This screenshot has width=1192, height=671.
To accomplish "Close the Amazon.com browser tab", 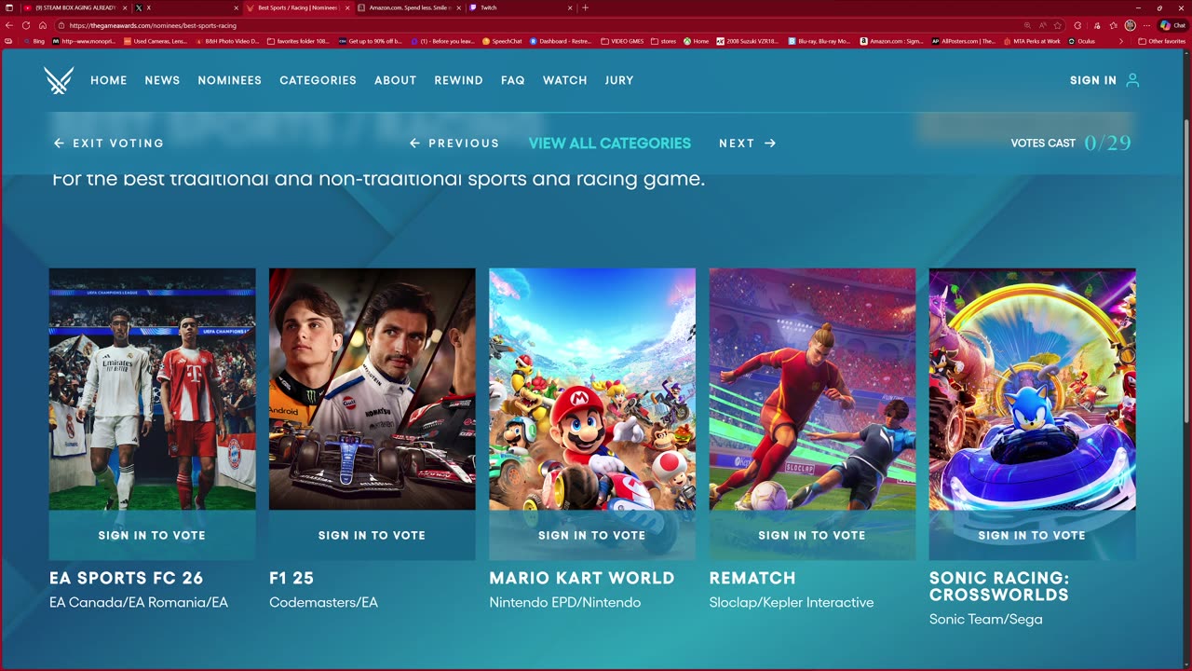I will pos(458,7).
